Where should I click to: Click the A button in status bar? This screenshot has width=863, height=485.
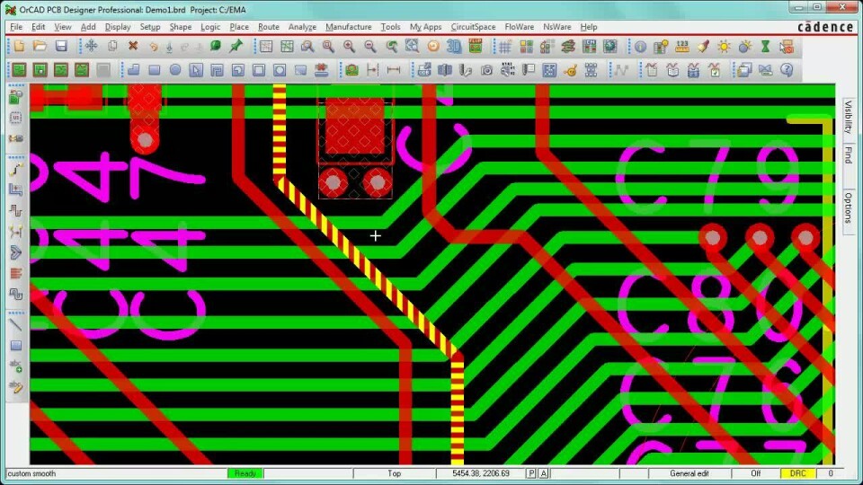544,473
